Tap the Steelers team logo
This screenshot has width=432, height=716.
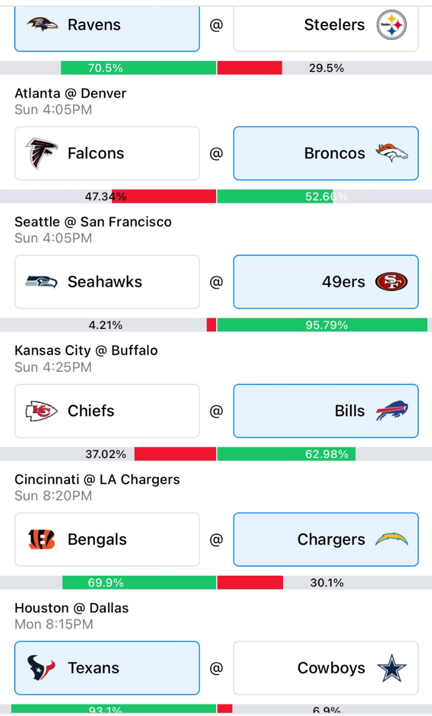[392, 25]
